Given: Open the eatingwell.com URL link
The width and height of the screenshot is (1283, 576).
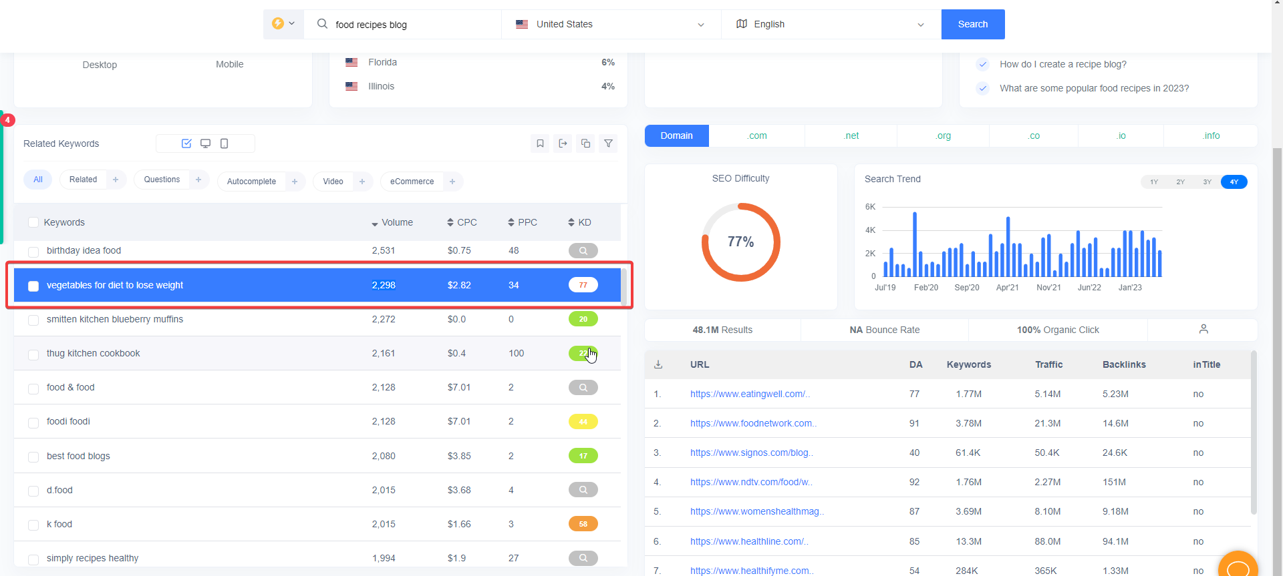Looking at the screenshot, I should click(750, 394).
